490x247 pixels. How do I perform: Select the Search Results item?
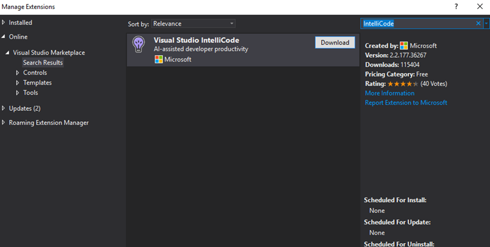click(43, 62)
